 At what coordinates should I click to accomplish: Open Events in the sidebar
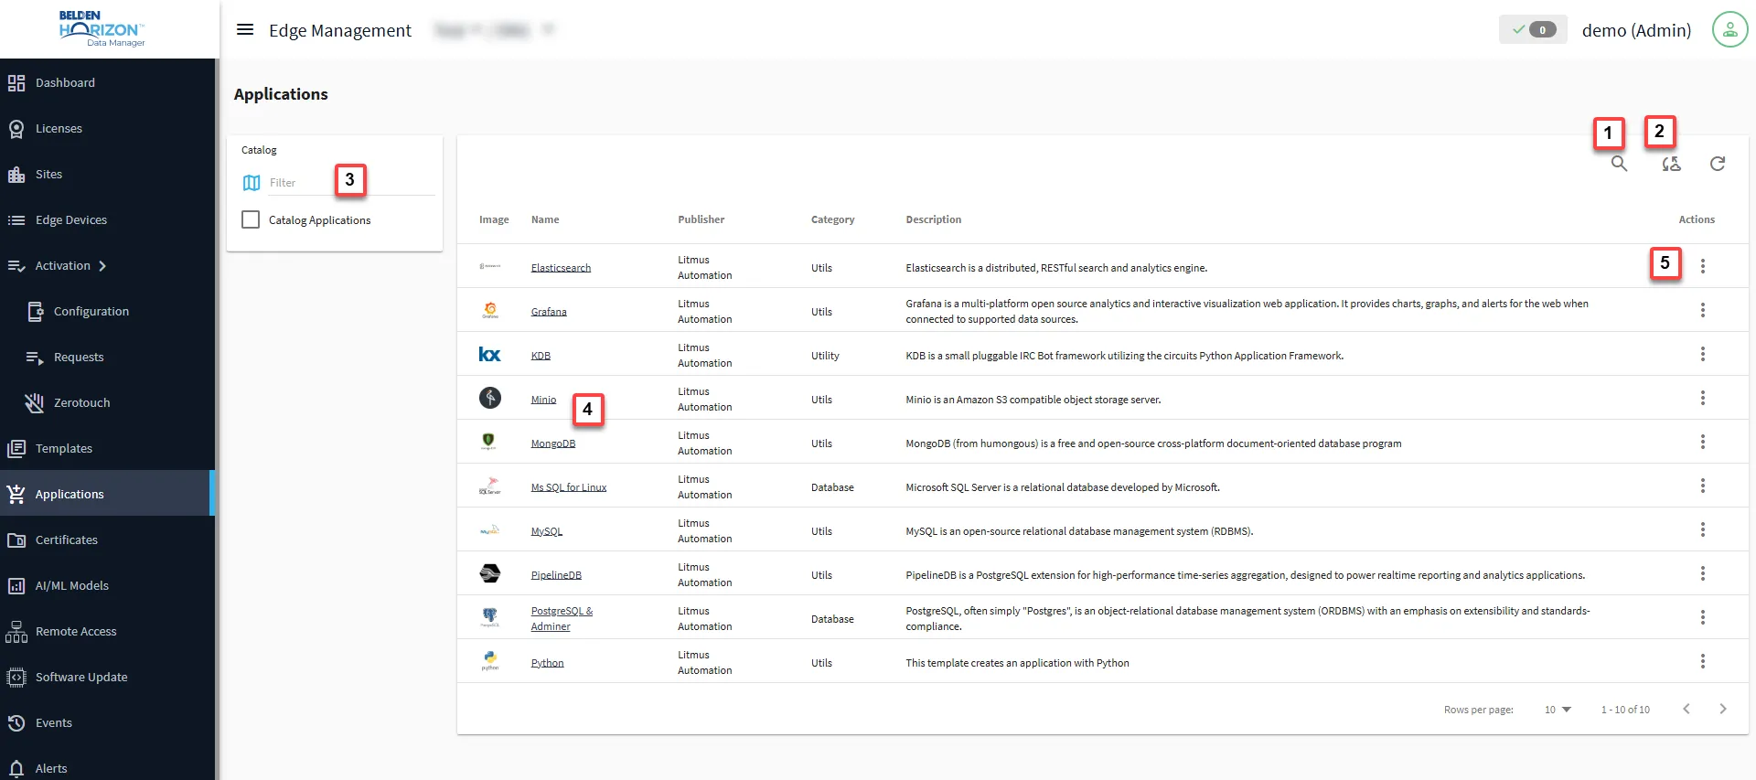coord(107,722)
